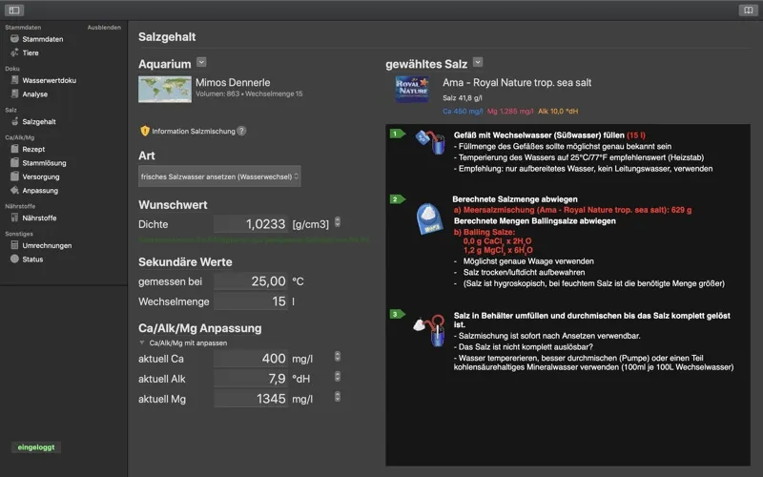Open Wasserwertdoku in the sidebar
The height and width of the screenshot is (477, 763).
point(50,80)
